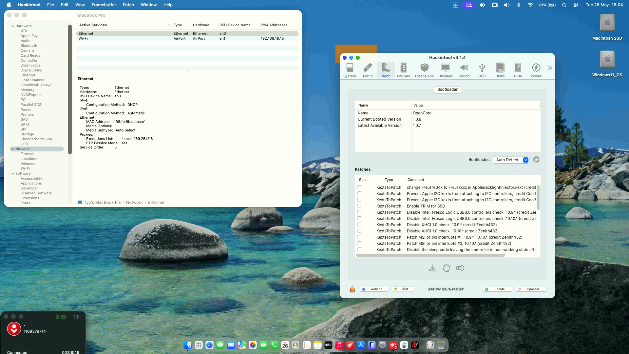Screen dimensions: 629x354
Task: Collapse the Software section in sidebar
Action: [x=13, y=173]
